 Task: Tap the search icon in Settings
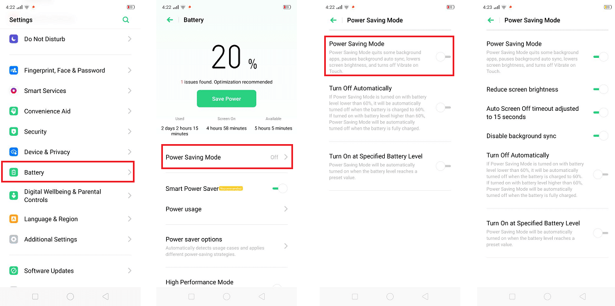(126, 20)
